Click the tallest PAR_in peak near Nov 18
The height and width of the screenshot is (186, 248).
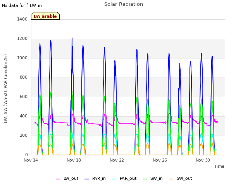coord(72,38)
